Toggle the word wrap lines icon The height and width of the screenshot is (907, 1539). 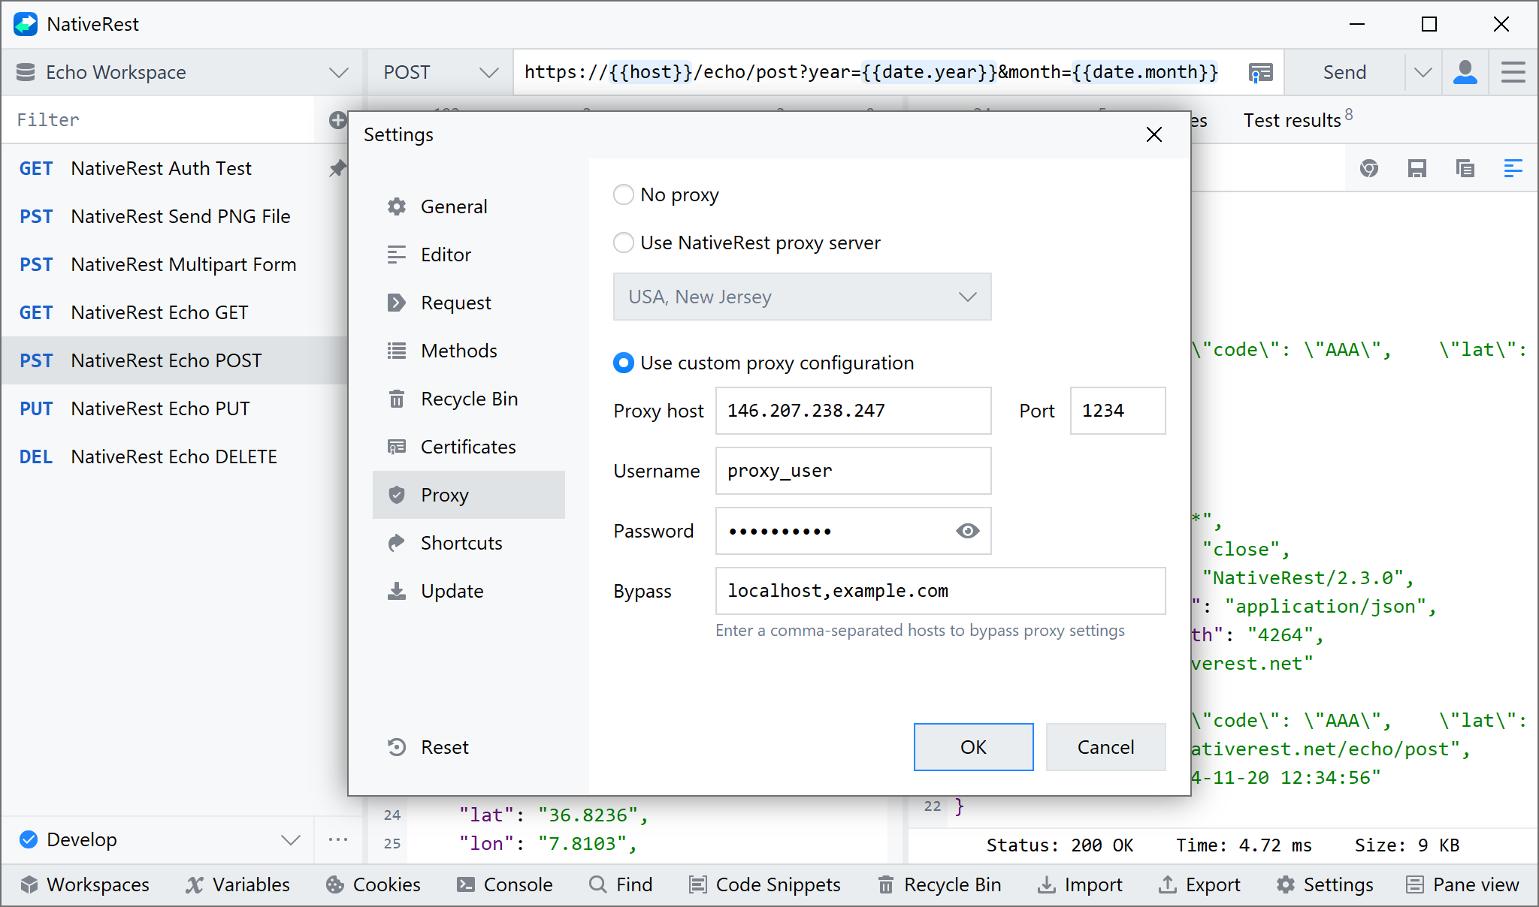(x=1513, y=168)
